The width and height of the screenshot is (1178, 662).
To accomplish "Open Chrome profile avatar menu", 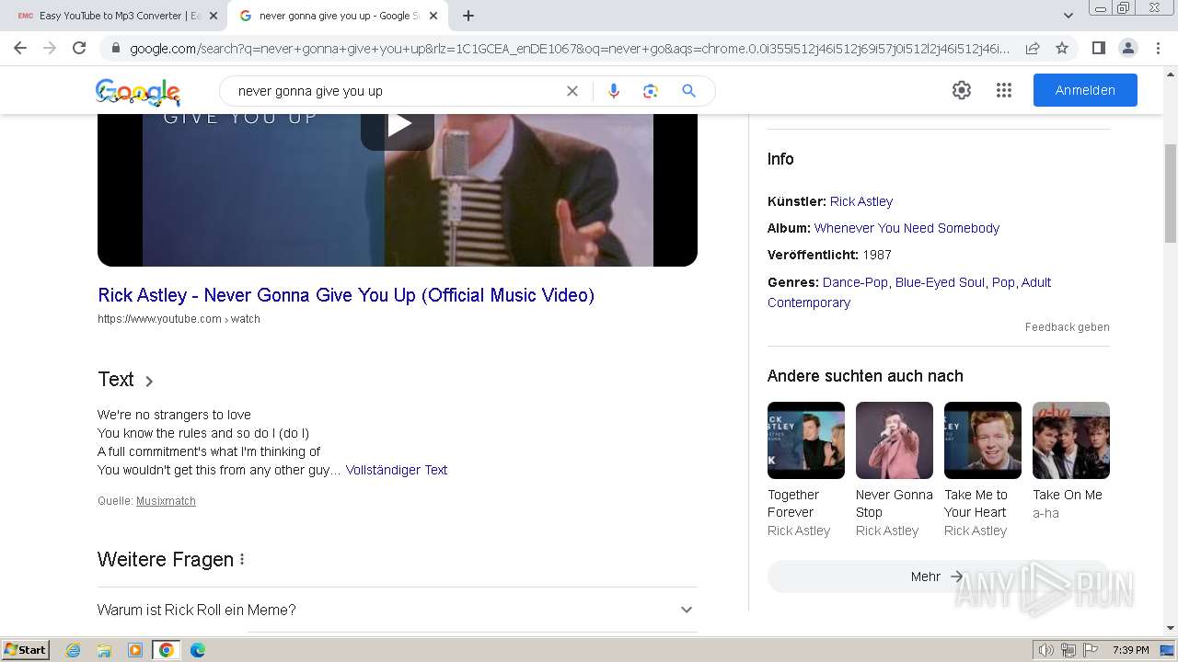I will (x=1127, y=48).
